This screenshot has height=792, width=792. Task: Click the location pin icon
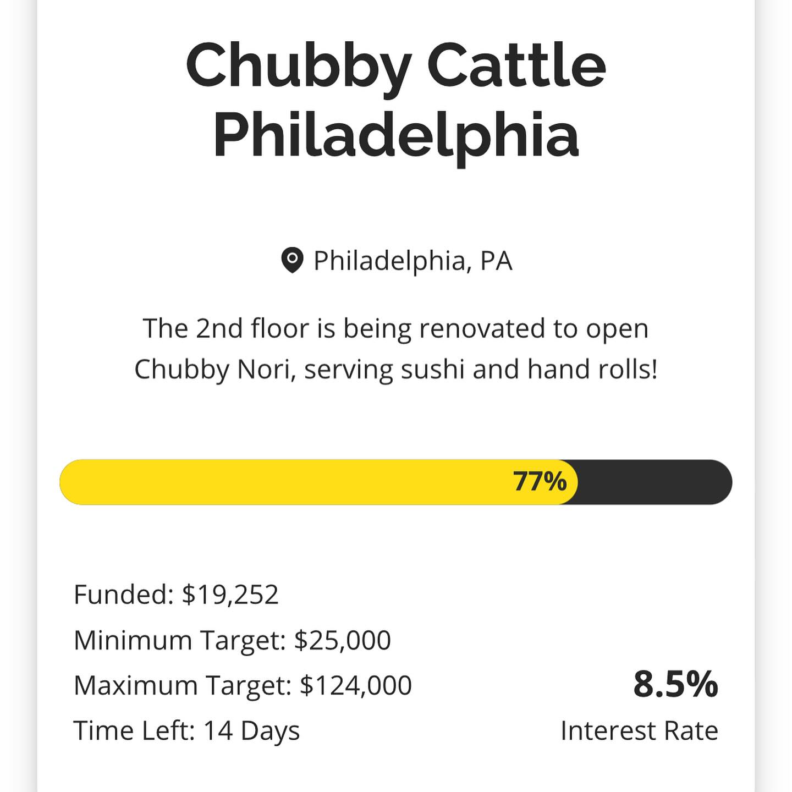[292, 260]
